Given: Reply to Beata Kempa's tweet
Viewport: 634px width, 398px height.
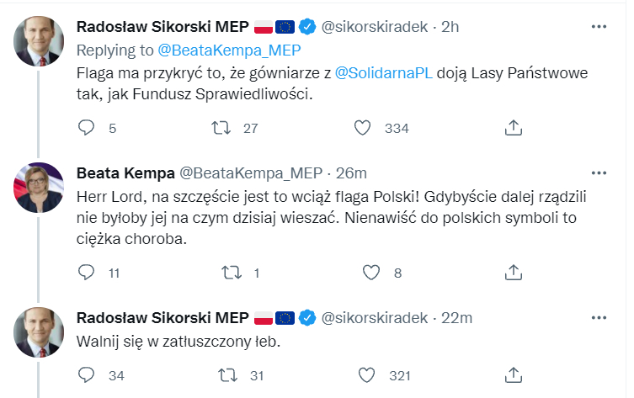Looking at the screenshot, I should pos(86,273).
